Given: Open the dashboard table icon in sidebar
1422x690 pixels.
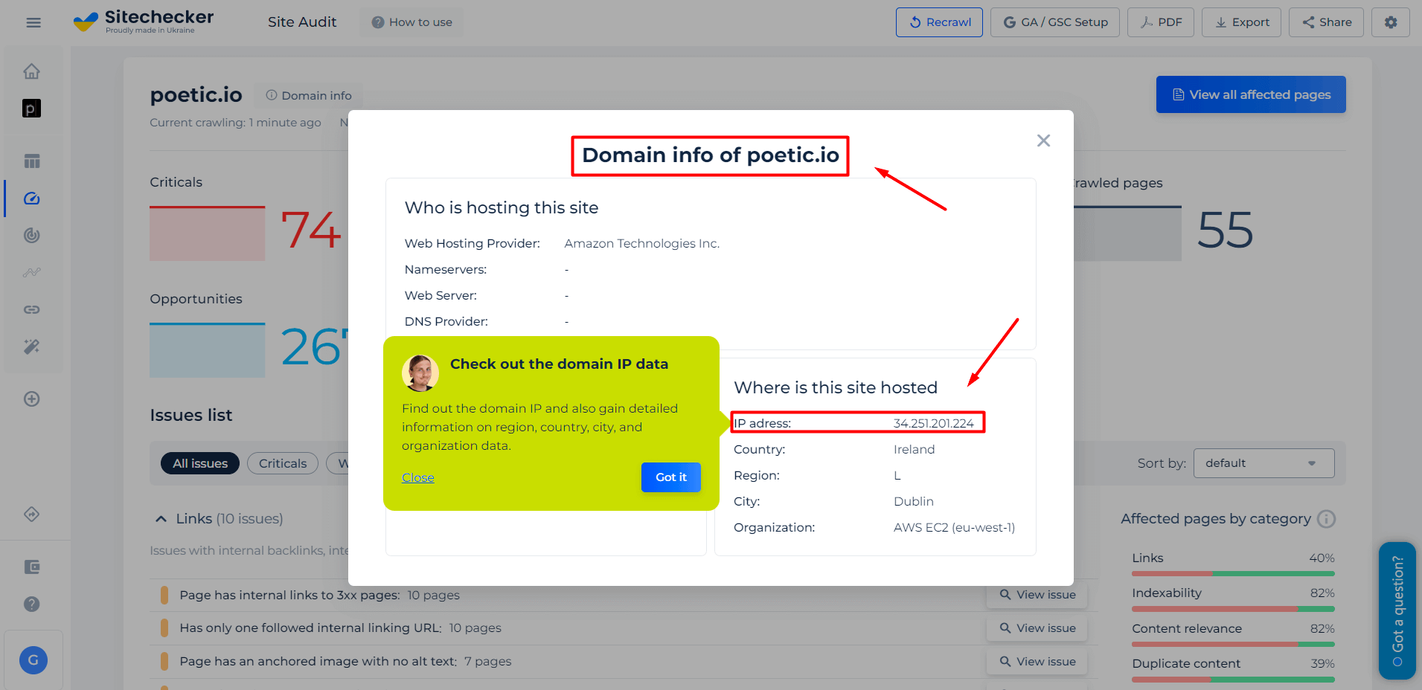Looking at the screenshot, I should [31, 161].
